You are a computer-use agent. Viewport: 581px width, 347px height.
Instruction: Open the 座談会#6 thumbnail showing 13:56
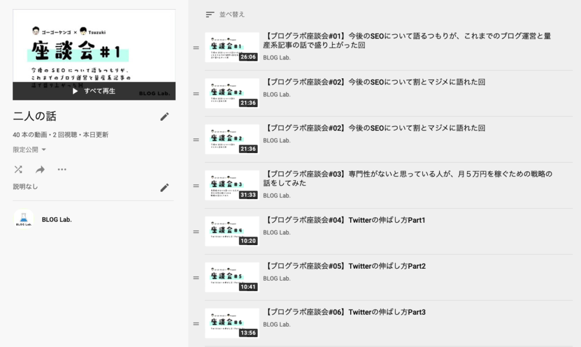[232, 323]
